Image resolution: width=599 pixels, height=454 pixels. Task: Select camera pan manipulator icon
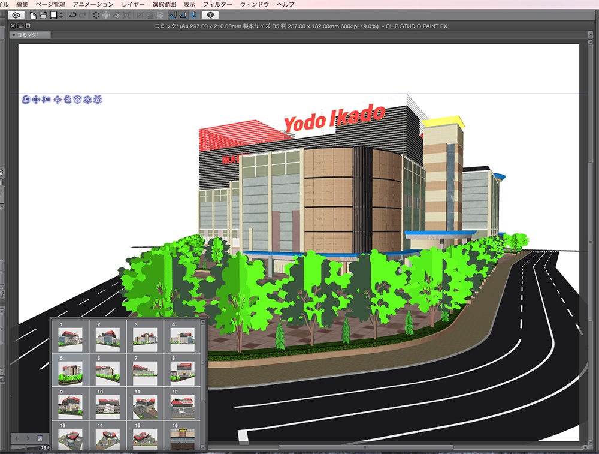(36, 100)
